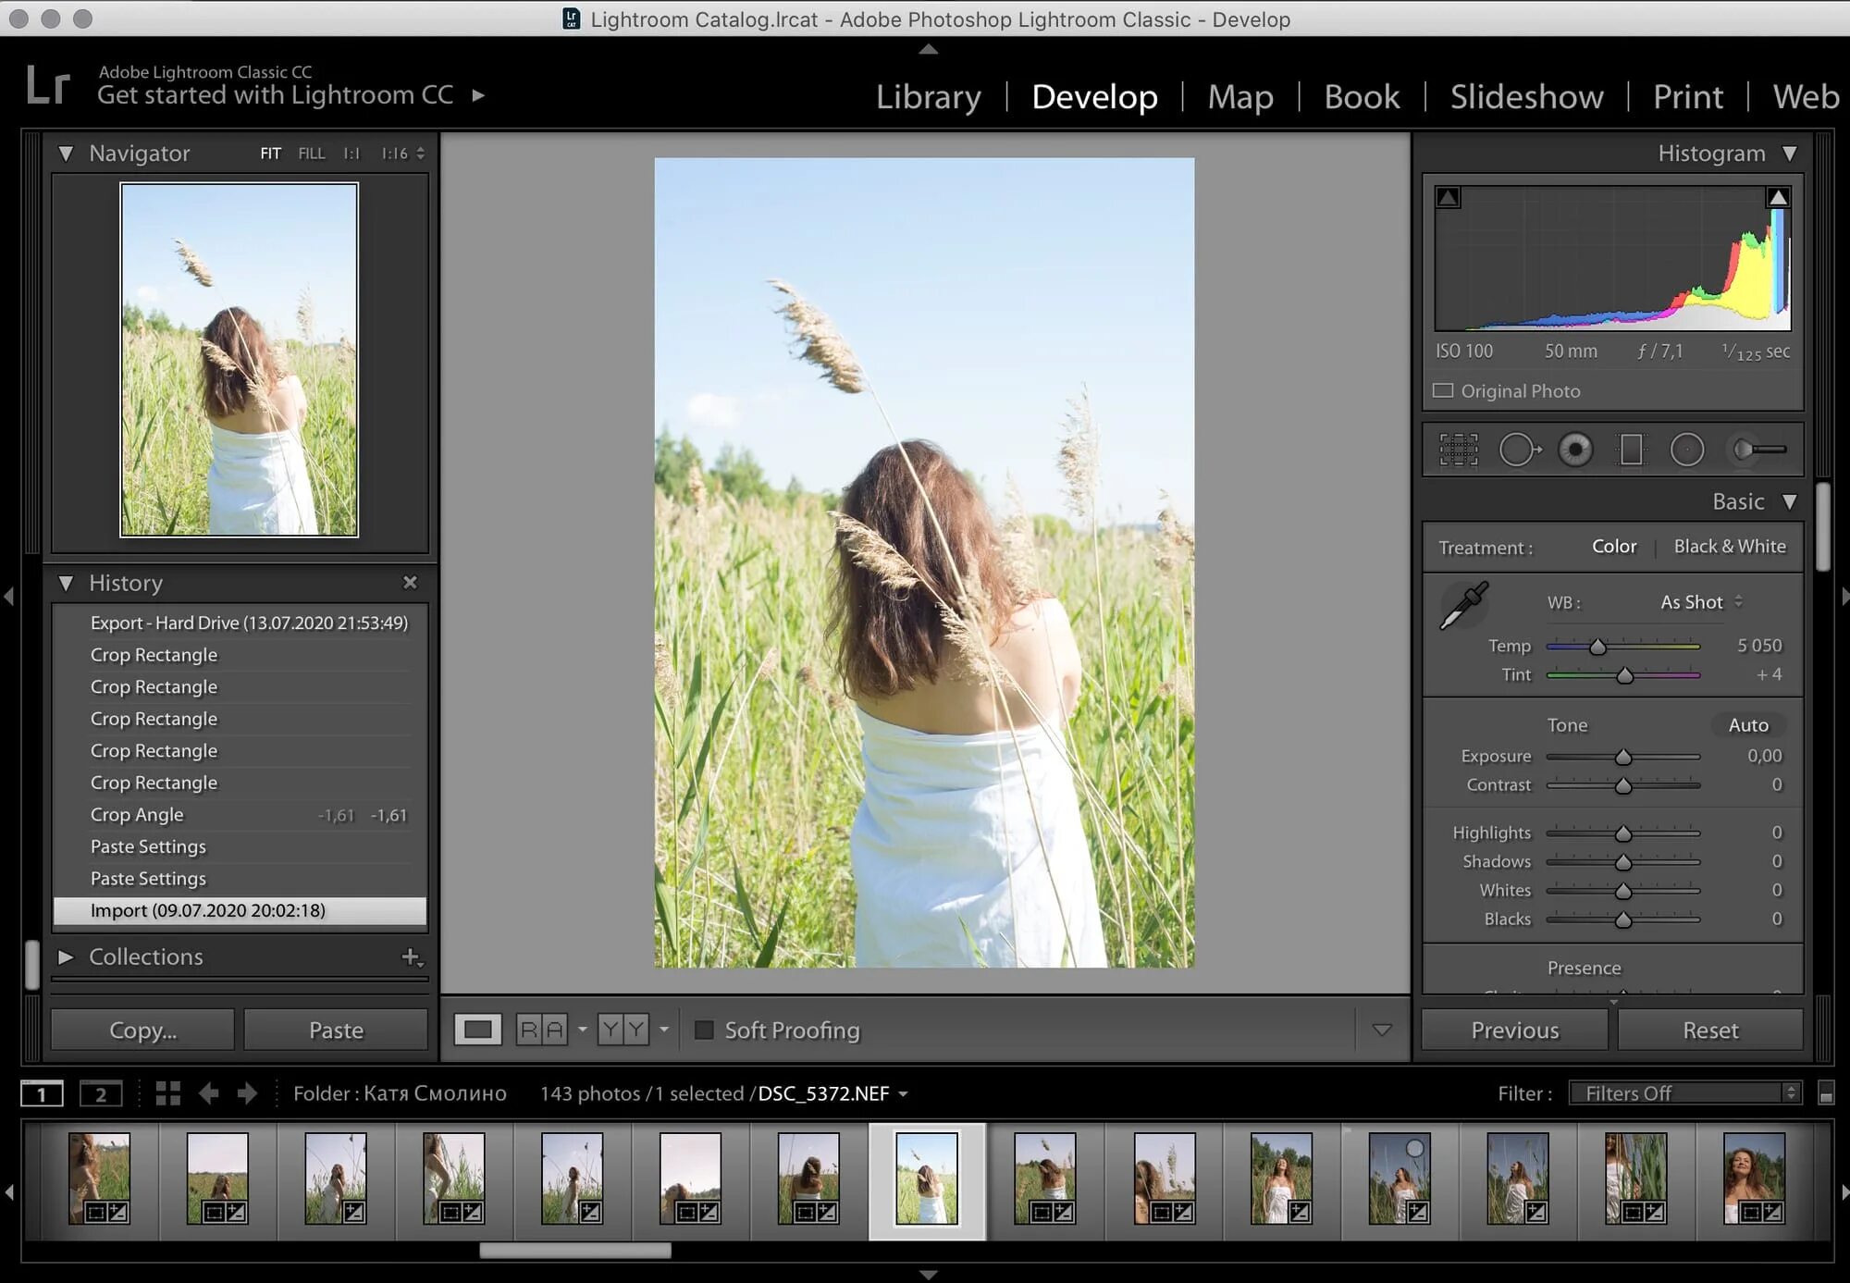Select the Radial Filter tool

[1686, 450]
